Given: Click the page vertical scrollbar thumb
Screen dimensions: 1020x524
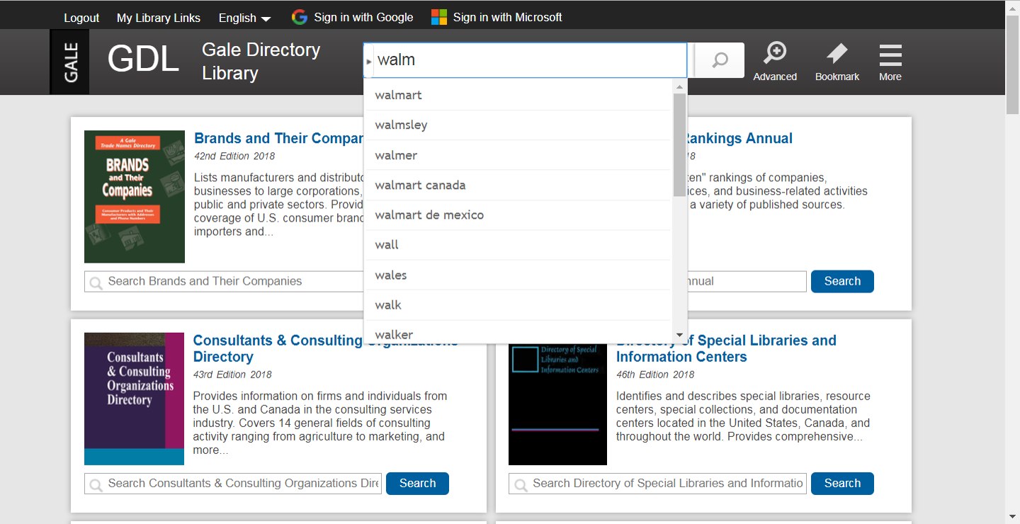Looking at the screenshot, I should coord(1013,64).
